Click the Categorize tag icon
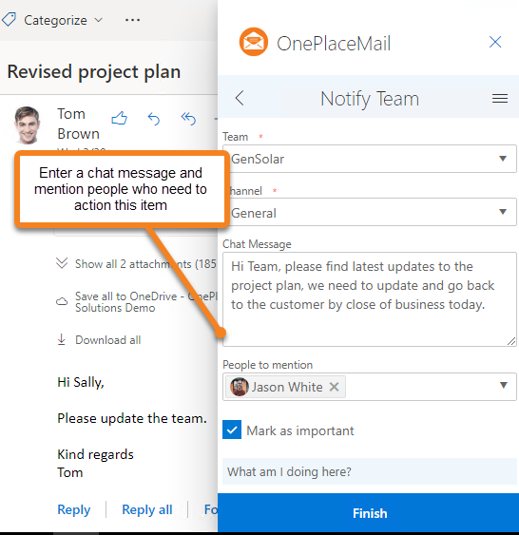Screen dimensions: 519x535 point(9,19)
